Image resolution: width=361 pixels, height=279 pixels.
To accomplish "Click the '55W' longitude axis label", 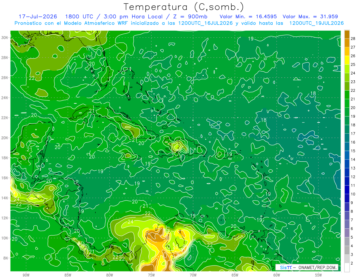I will (x=319, y=275).
